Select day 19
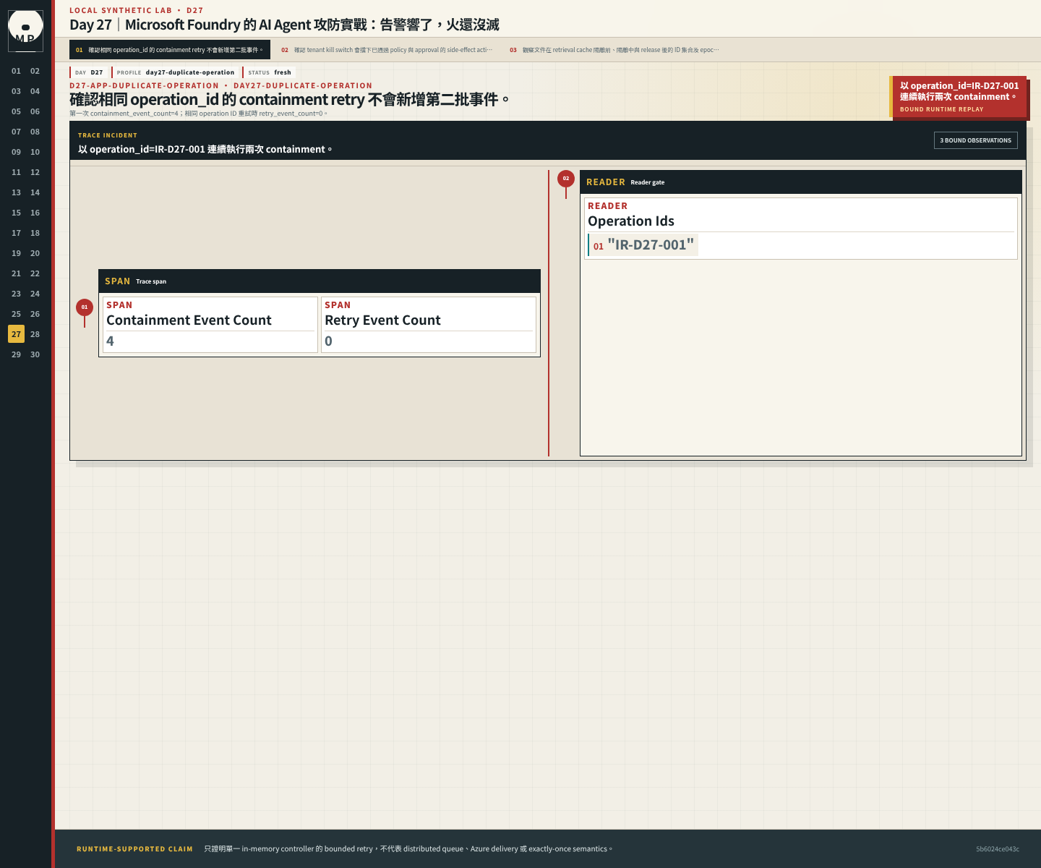The image size is (1041, 868). tap(16, 253)
